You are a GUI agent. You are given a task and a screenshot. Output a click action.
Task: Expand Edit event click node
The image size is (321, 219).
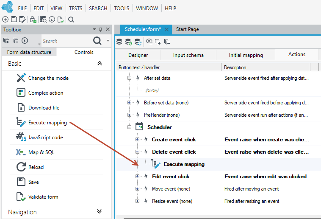(137, 176)
